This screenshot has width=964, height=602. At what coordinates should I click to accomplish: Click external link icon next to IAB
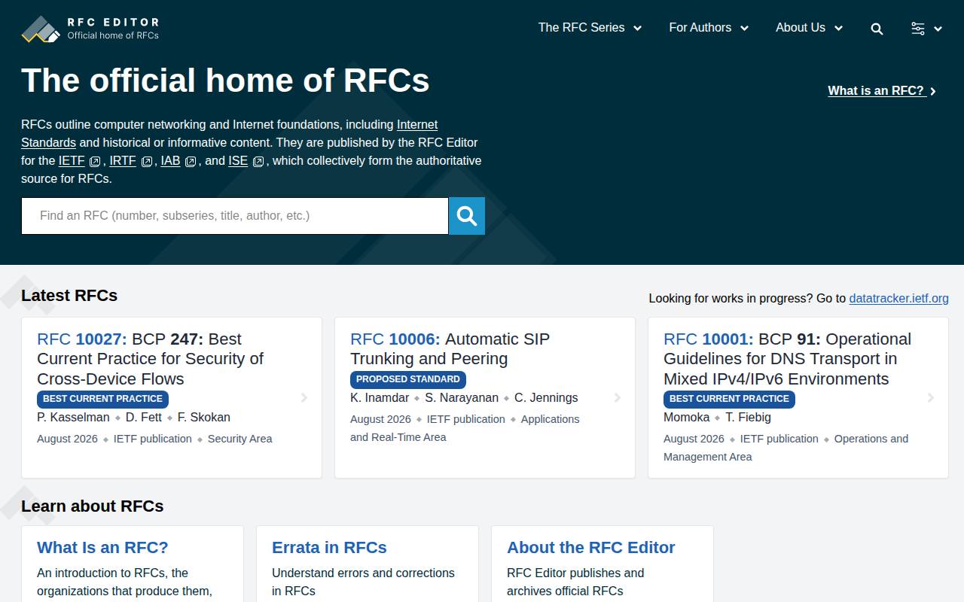point(191,161)
